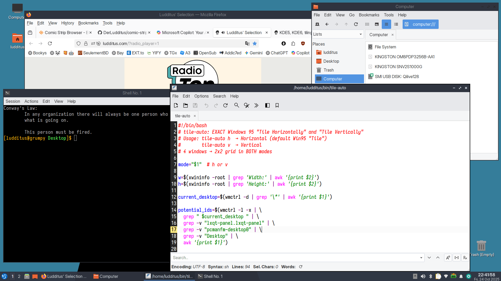Expand the search history dropdown arrow
The height and width of the screenshot is (281, 501).
coord(421,258)
